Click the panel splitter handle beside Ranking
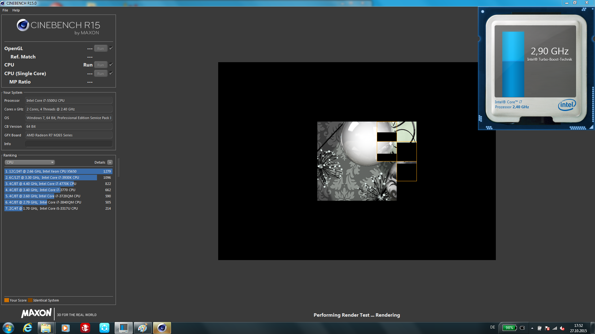The height and width of the screenshot is (334, 595). click(118, 167)
